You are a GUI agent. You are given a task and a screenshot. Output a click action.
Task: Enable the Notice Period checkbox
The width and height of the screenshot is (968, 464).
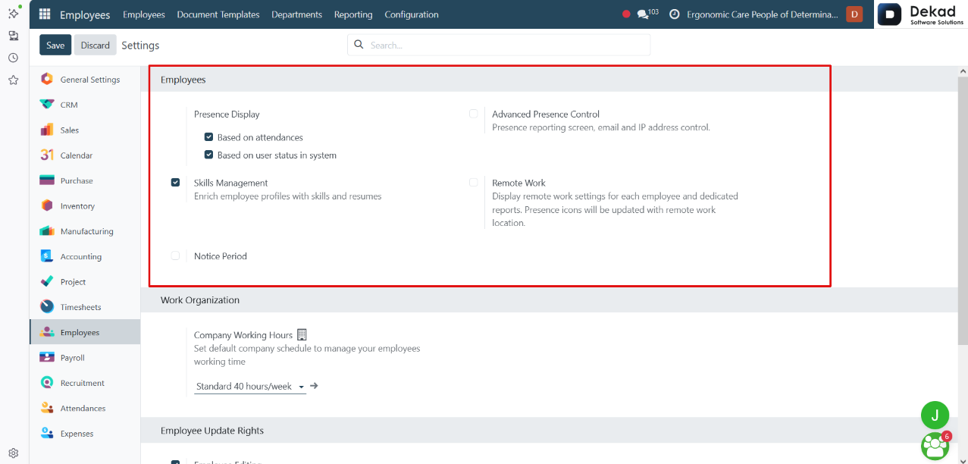175,256
